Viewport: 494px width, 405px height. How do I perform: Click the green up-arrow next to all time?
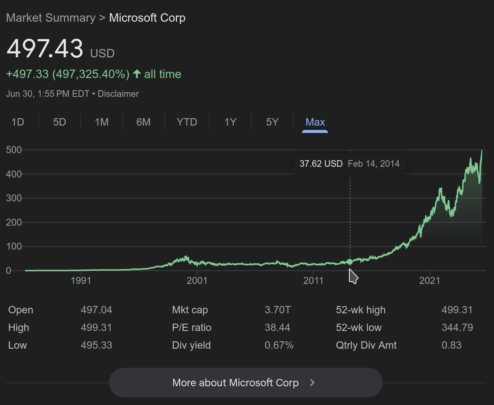[x=137, y=74]
